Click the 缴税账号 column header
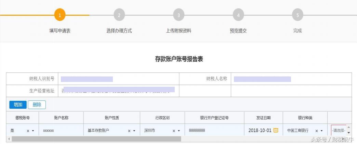Viewport: 357px width, 144px height. point(23,118)
